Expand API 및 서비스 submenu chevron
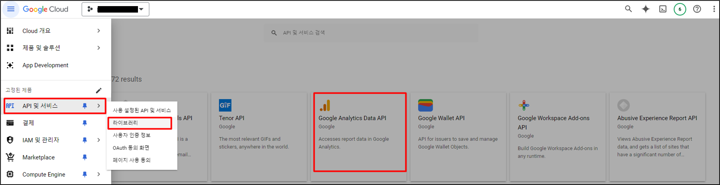The width and height of the screenshot is (720, 185). click(x=98, y=106)
